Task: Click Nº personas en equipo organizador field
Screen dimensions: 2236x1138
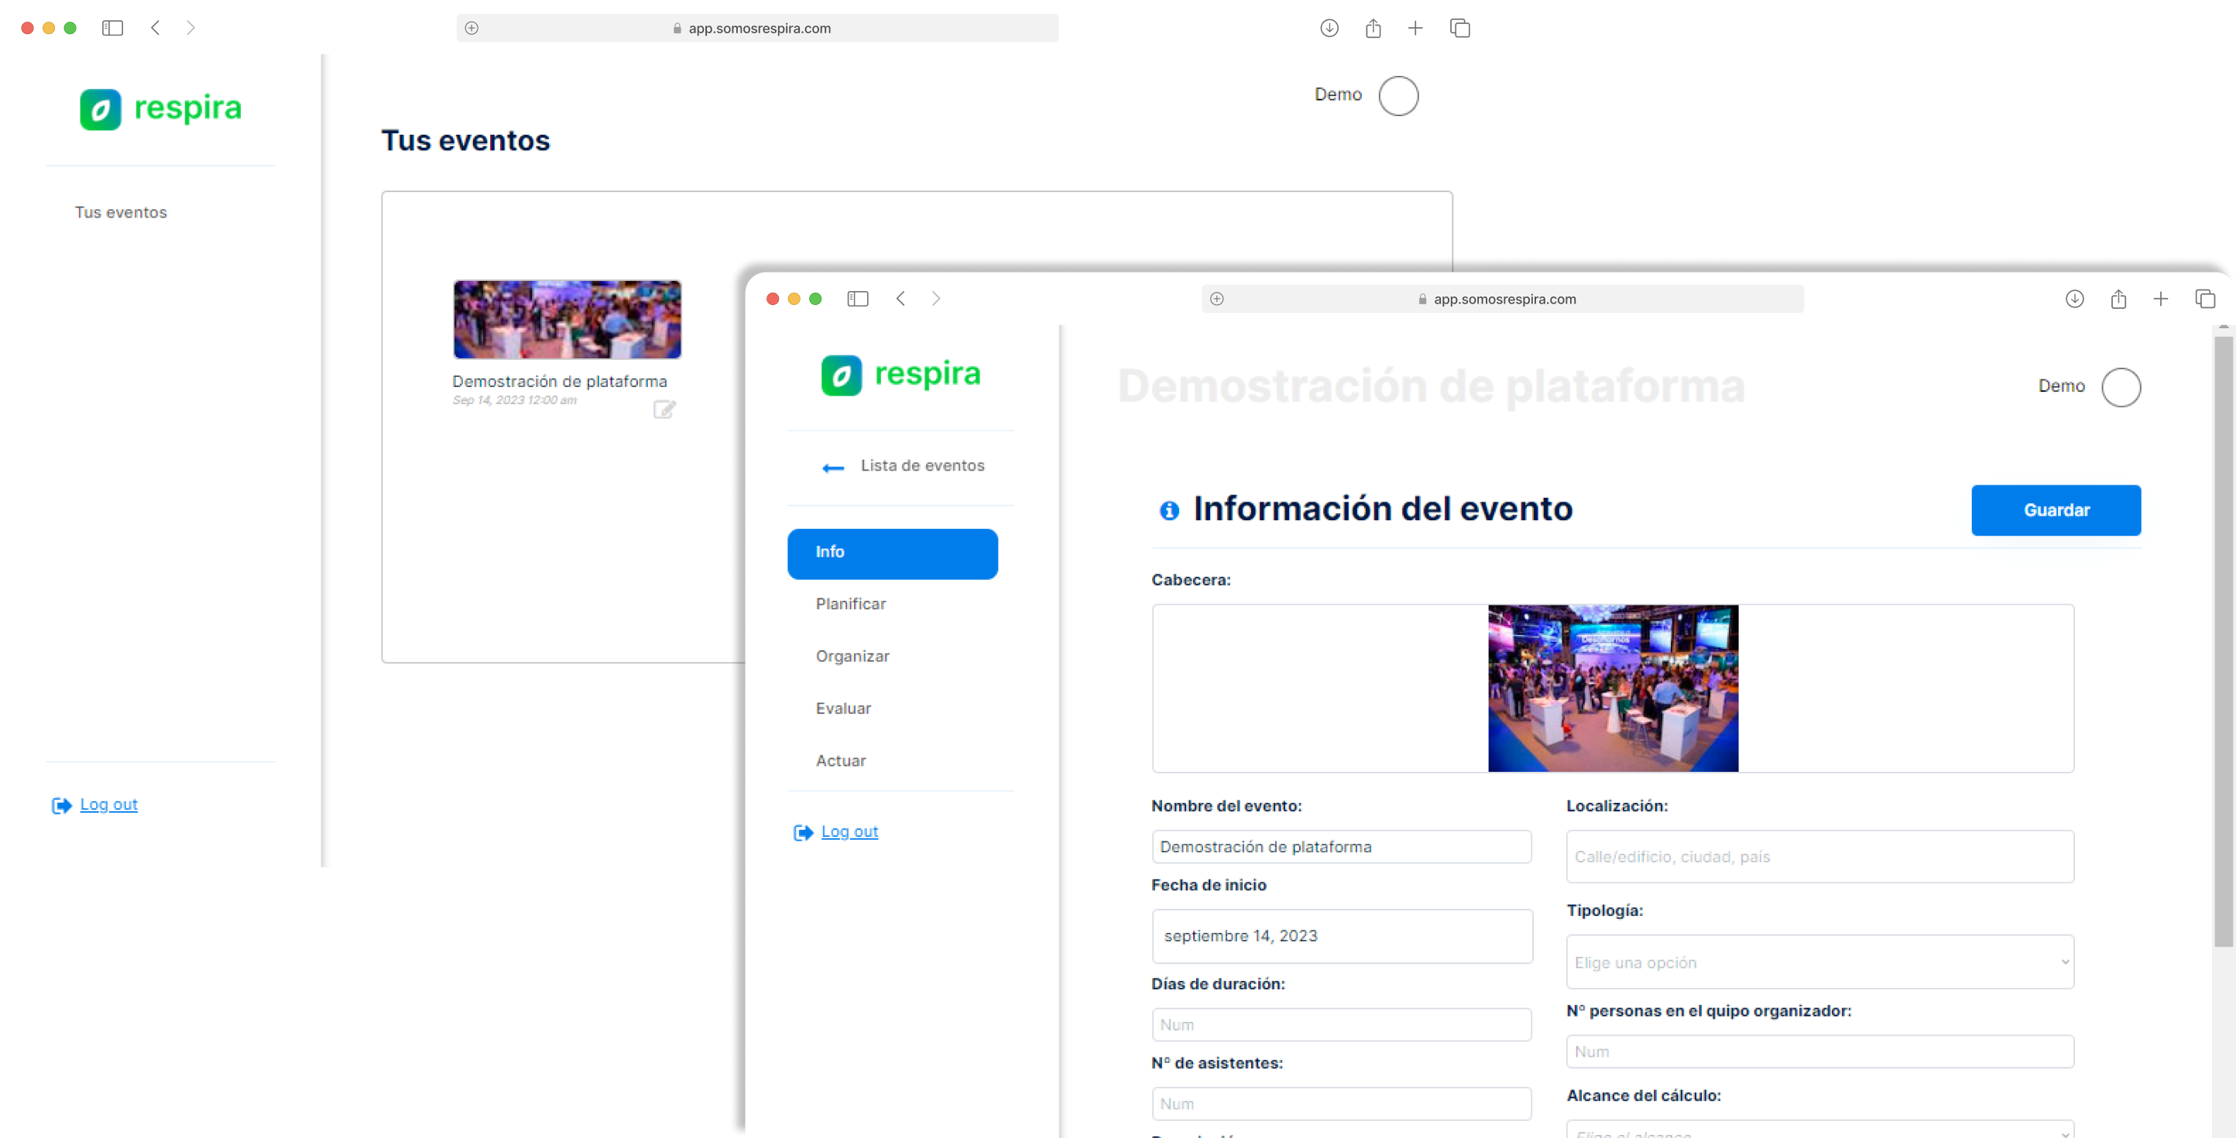Action: click(x=1819, y=1051)
